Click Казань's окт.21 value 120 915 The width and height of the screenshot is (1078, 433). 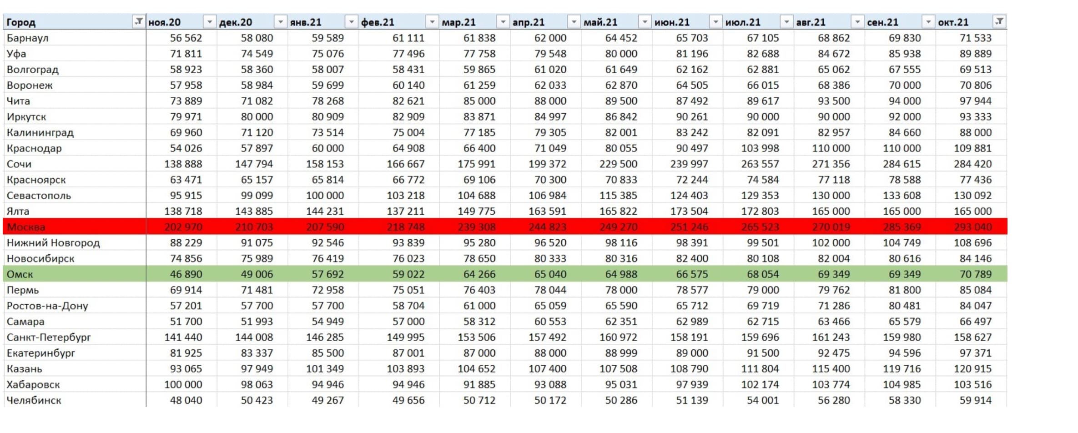pyautogui.click(x=972, y=369)
